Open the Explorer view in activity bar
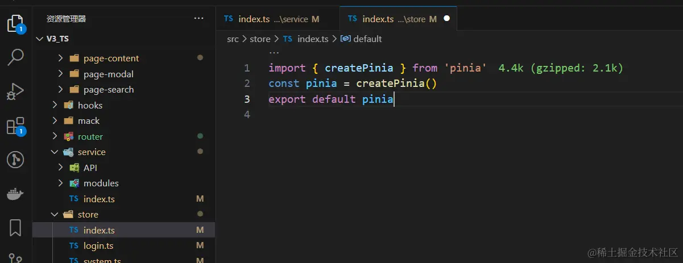Viewport: 683px width, 263px height. point(15,23)
